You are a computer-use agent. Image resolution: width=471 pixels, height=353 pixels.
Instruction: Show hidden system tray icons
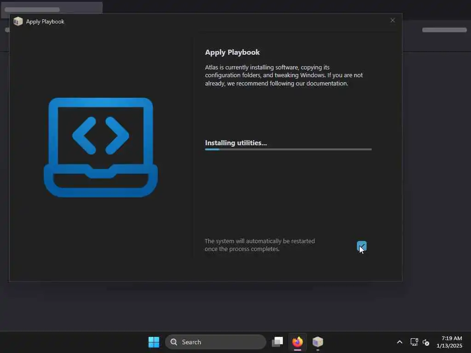400,342
